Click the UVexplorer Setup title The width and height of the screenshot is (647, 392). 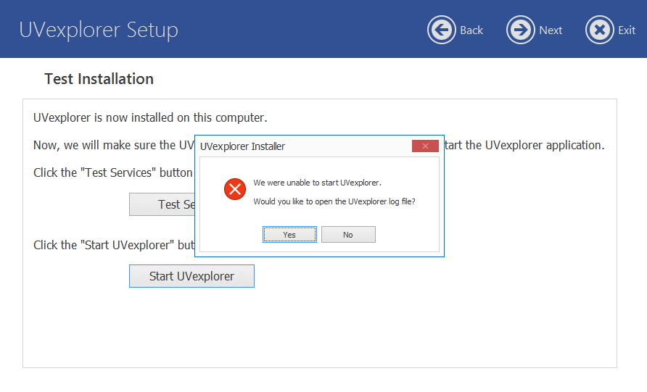[99, 30]
